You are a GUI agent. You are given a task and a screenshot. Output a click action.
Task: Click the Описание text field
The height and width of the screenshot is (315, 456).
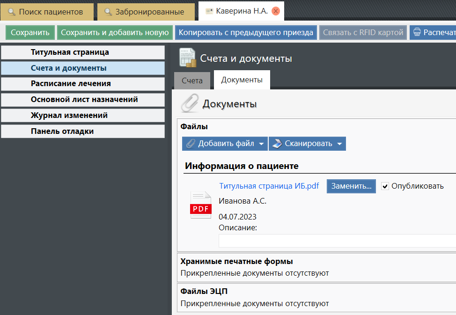pyautogui.click(x=337, y=241)
